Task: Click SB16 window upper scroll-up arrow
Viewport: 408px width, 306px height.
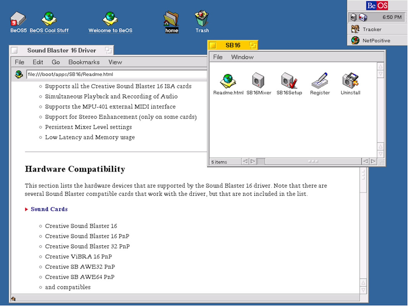Action: pos(381,66)
